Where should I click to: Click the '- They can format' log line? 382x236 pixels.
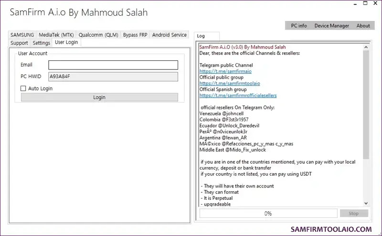click(220, 192)
